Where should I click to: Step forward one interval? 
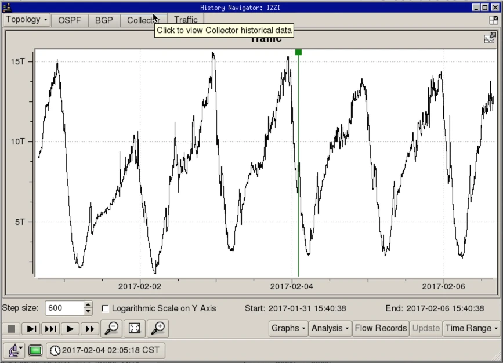(x=31, y=329)
